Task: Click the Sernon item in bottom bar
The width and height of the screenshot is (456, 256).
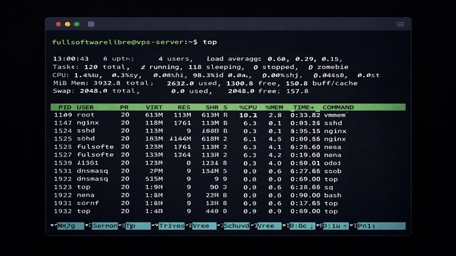Action: pos(104,226)
